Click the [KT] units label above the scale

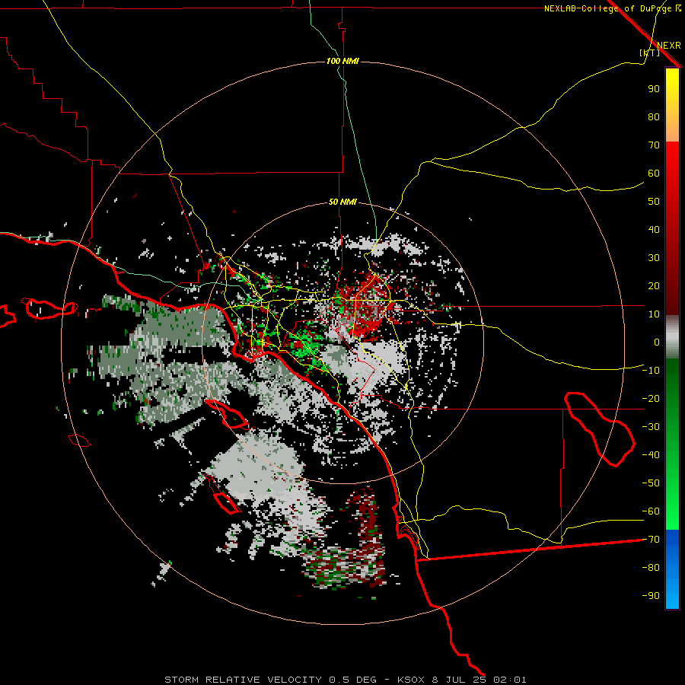650,53
